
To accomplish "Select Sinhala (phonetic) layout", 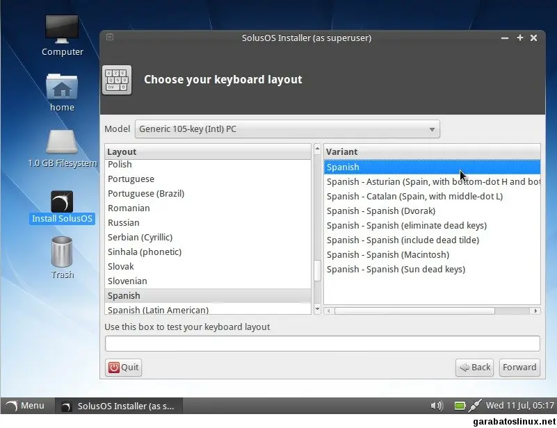I will (208, 252).
